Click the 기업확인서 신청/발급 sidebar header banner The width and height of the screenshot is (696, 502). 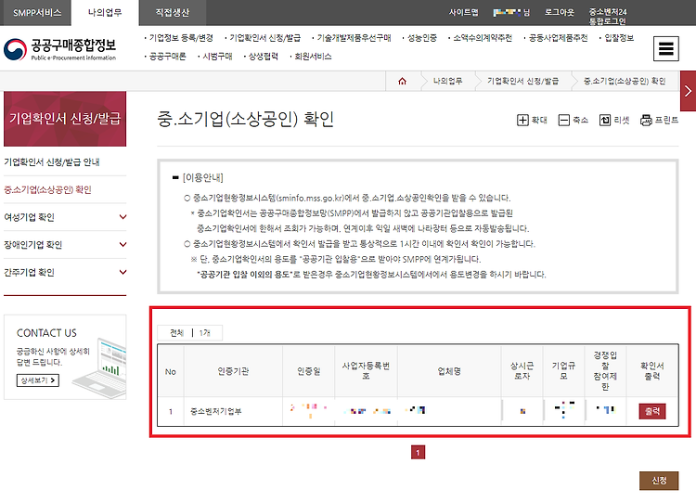point(65,119)
